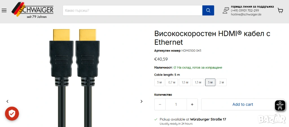Select the 1,5 м cable length
The height and width of the screenshot is (127, 289).
[185, 82]
